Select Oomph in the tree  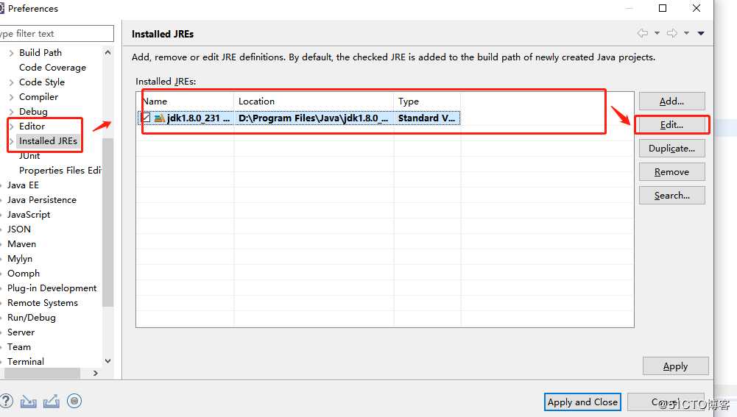click(x=23, y=274)
